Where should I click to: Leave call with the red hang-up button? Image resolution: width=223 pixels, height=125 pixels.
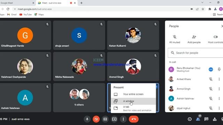(134, 119)
